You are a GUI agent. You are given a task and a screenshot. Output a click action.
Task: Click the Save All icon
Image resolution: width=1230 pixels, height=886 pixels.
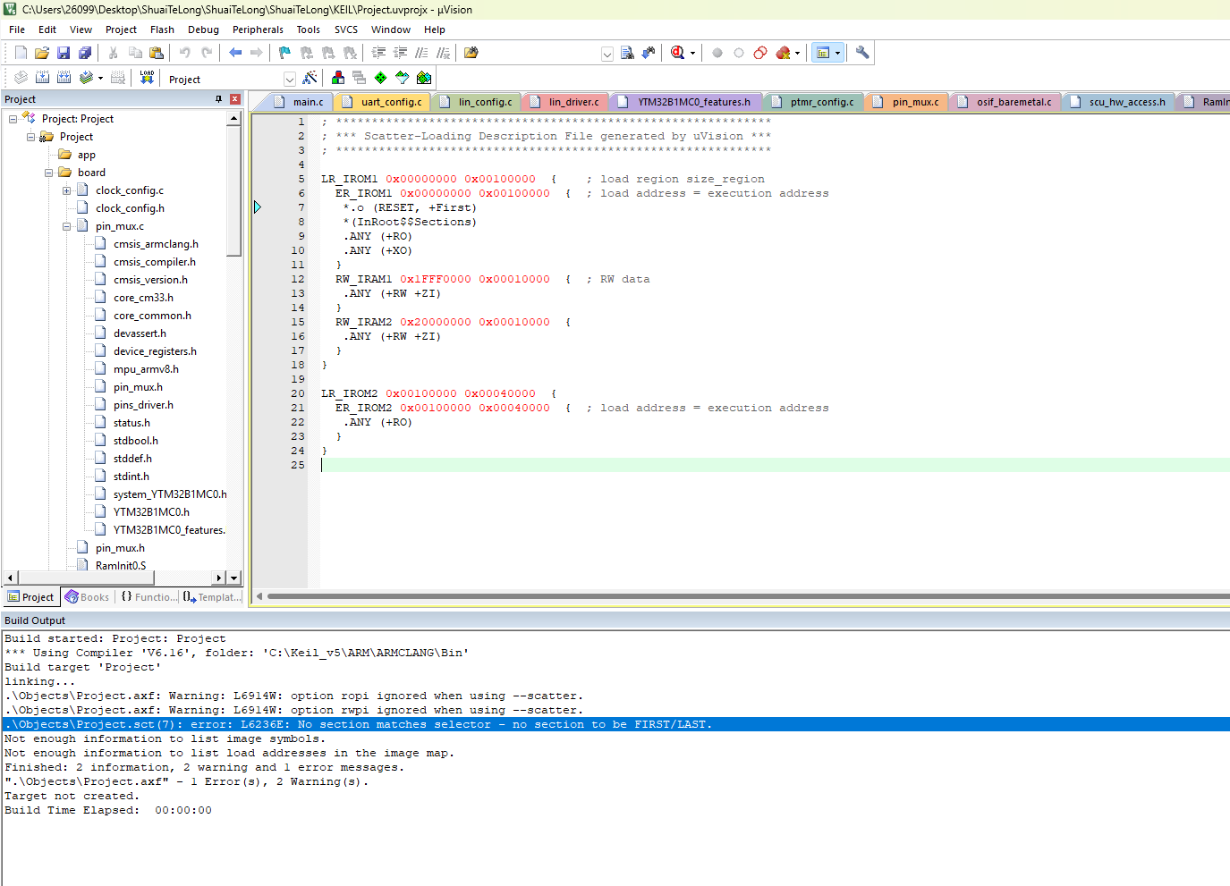pos(85,53)
